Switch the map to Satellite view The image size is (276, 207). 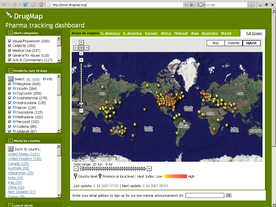pyautogui.click(x=233, y=43)
